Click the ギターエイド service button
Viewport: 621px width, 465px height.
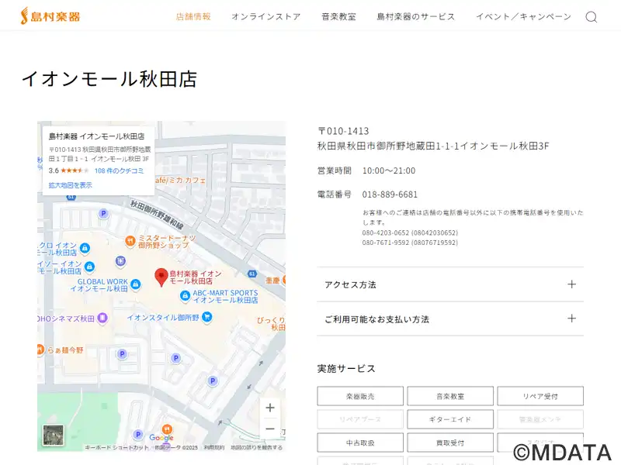pos(450,419)
